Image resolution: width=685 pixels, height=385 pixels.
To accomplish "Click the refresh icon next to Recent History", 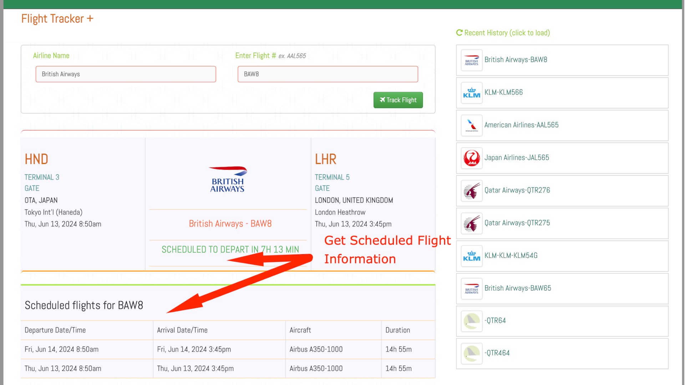I will 459,33.
